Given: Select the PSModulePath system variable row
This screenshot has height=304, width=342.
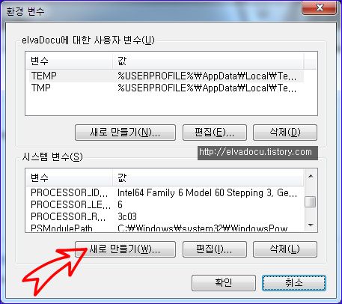Looking at the screenshot, I should [x=165, y=228].
